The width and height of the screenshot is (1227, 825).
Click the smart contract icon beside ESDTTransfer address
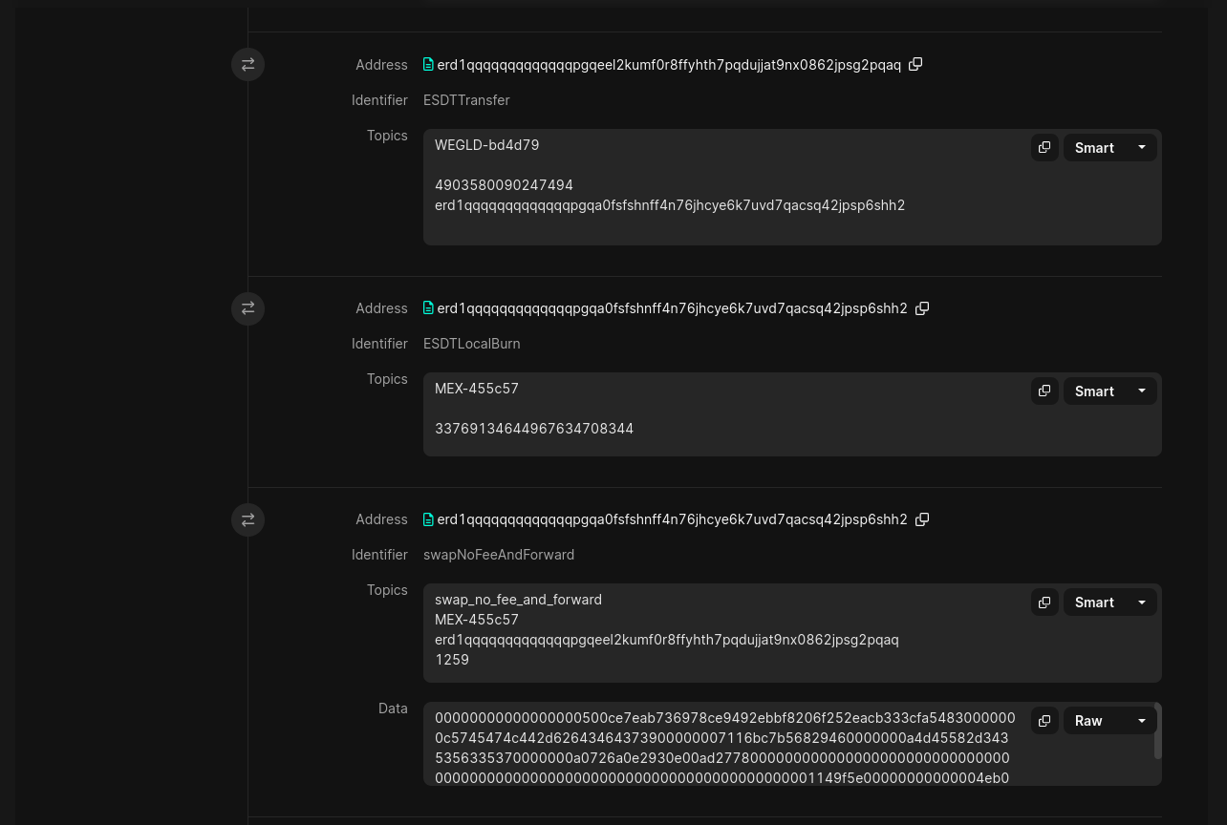428,65
